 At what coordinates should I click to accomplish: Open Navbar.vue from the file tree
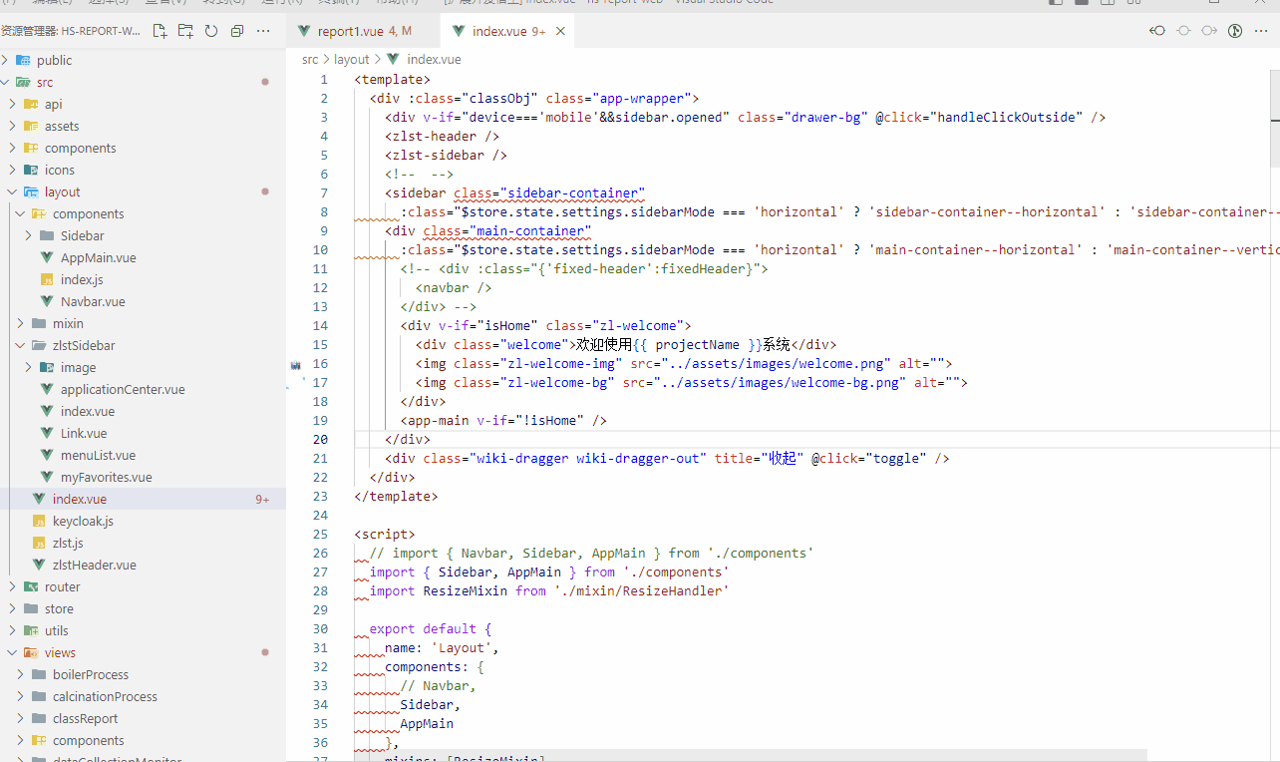[x=93, y=301]
